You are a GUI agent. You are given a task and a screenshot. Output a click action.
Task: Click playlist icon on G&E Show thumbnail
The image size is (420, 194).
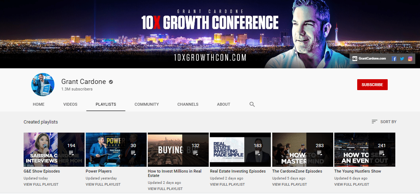(x=71, y=153)
